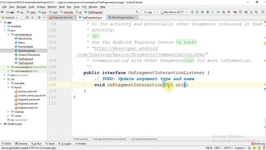This screenshot has height=150, width=266.
Task: Open the Project Structure icon
Action: pos(235,12)
